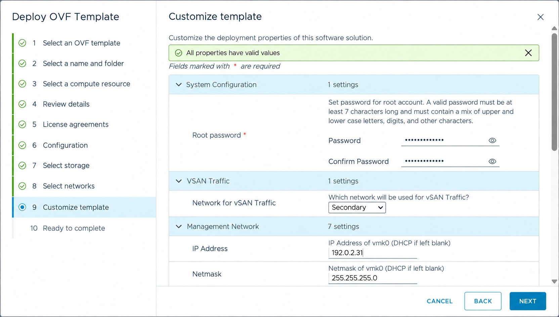Click the IP Address field containing 192.0.2.31

(373, 253)
